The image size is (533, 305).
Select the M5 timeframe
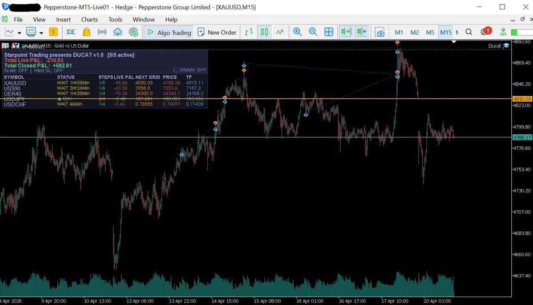point(430,32)
